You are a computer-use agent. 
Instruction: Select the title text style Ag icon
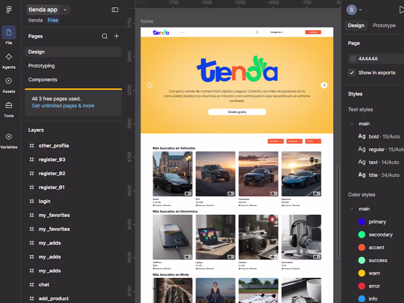[362, 175]
